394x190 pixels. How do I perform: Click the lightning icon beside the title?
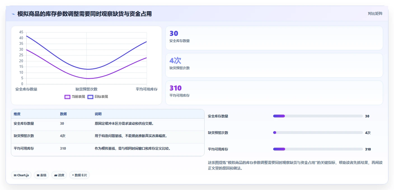pyautogui.click(x=13, y=14)
